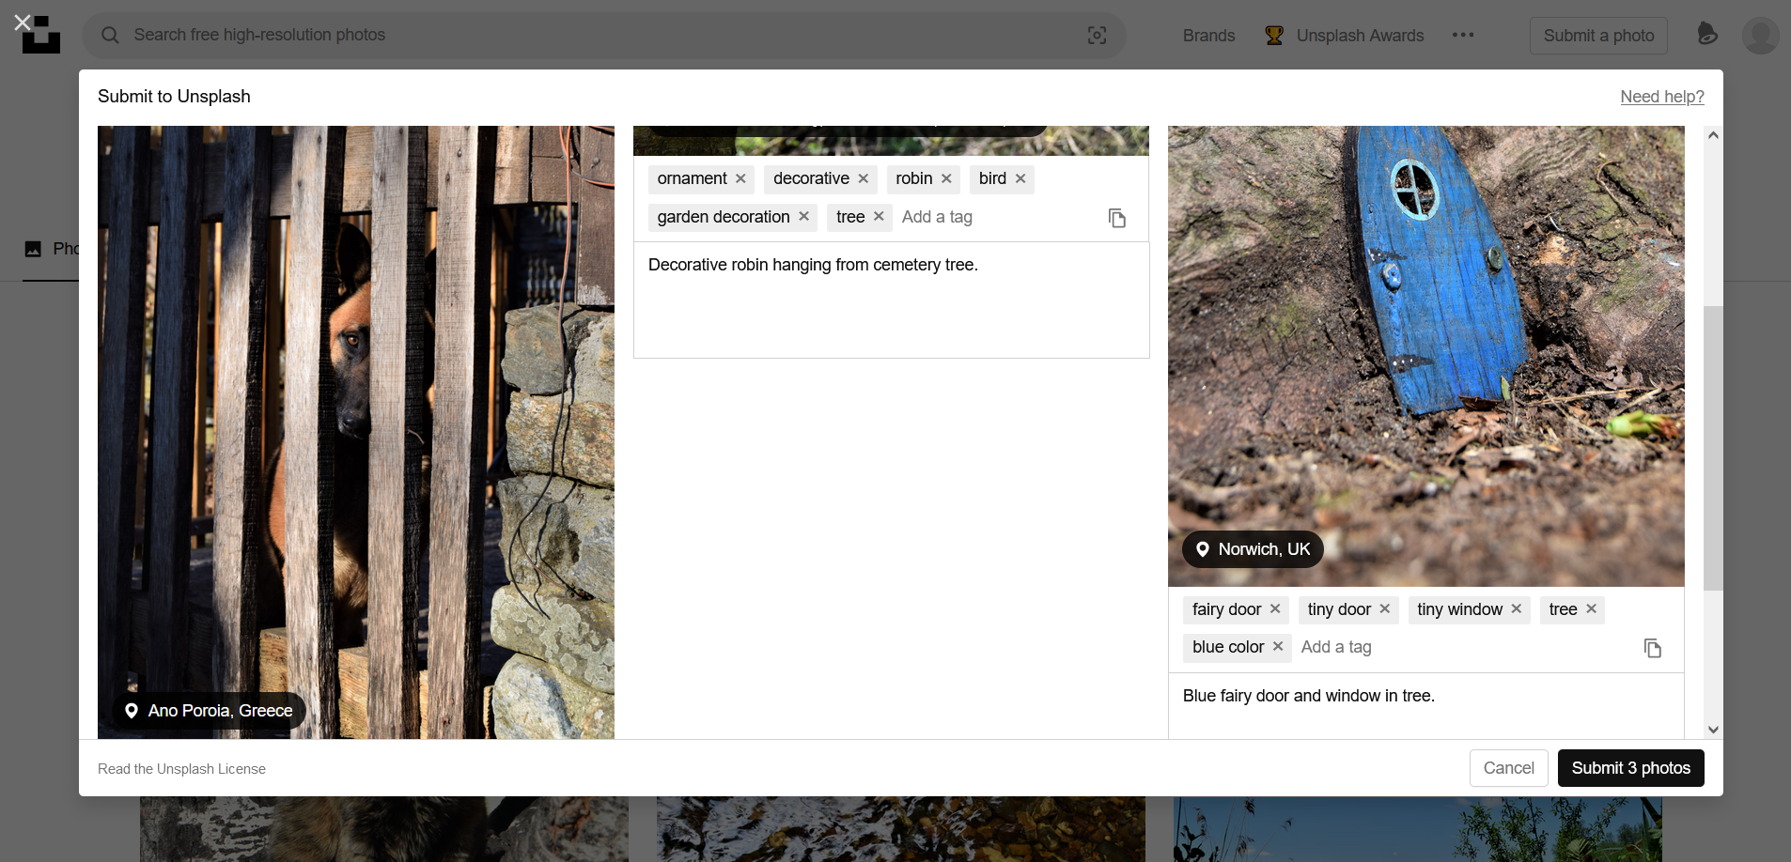
Task: Remove the blue color tag
Action: (1278, 646)
